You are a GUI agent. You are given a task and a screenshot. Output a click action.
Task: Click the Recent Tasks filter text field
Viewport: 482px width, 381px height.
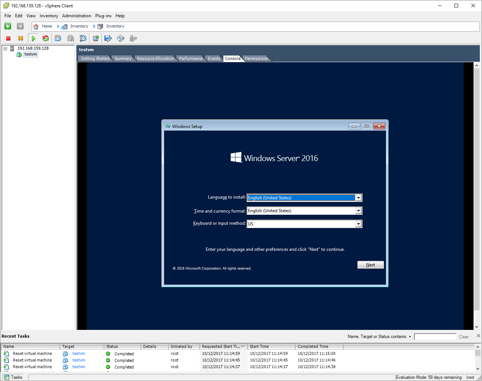tap(435, 337)
